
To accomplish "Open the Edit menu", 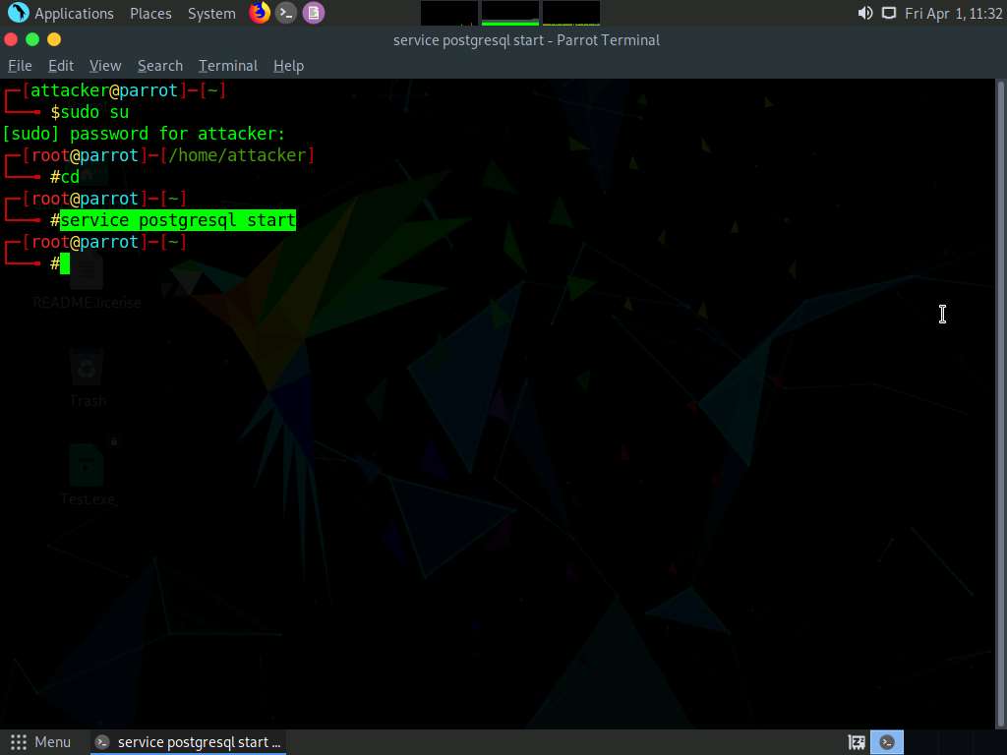I will [x=61, y=66].
